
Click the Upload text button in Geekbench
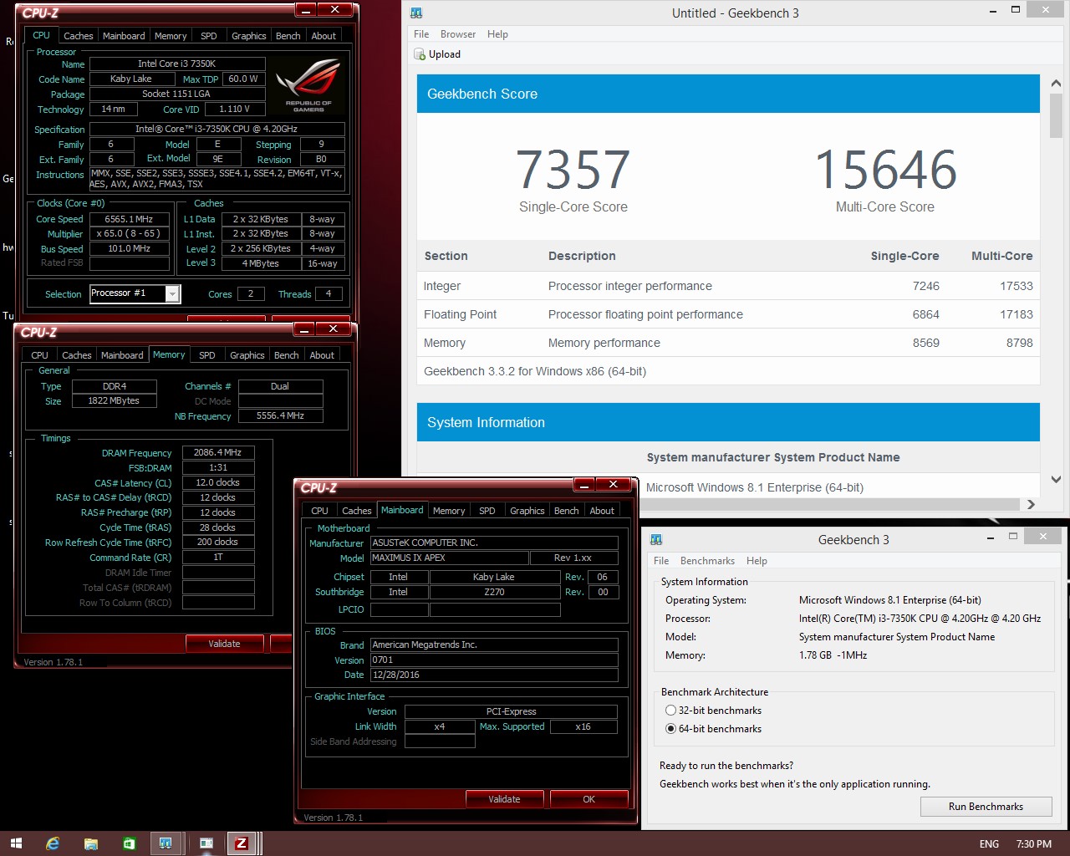tap(445, 54)
